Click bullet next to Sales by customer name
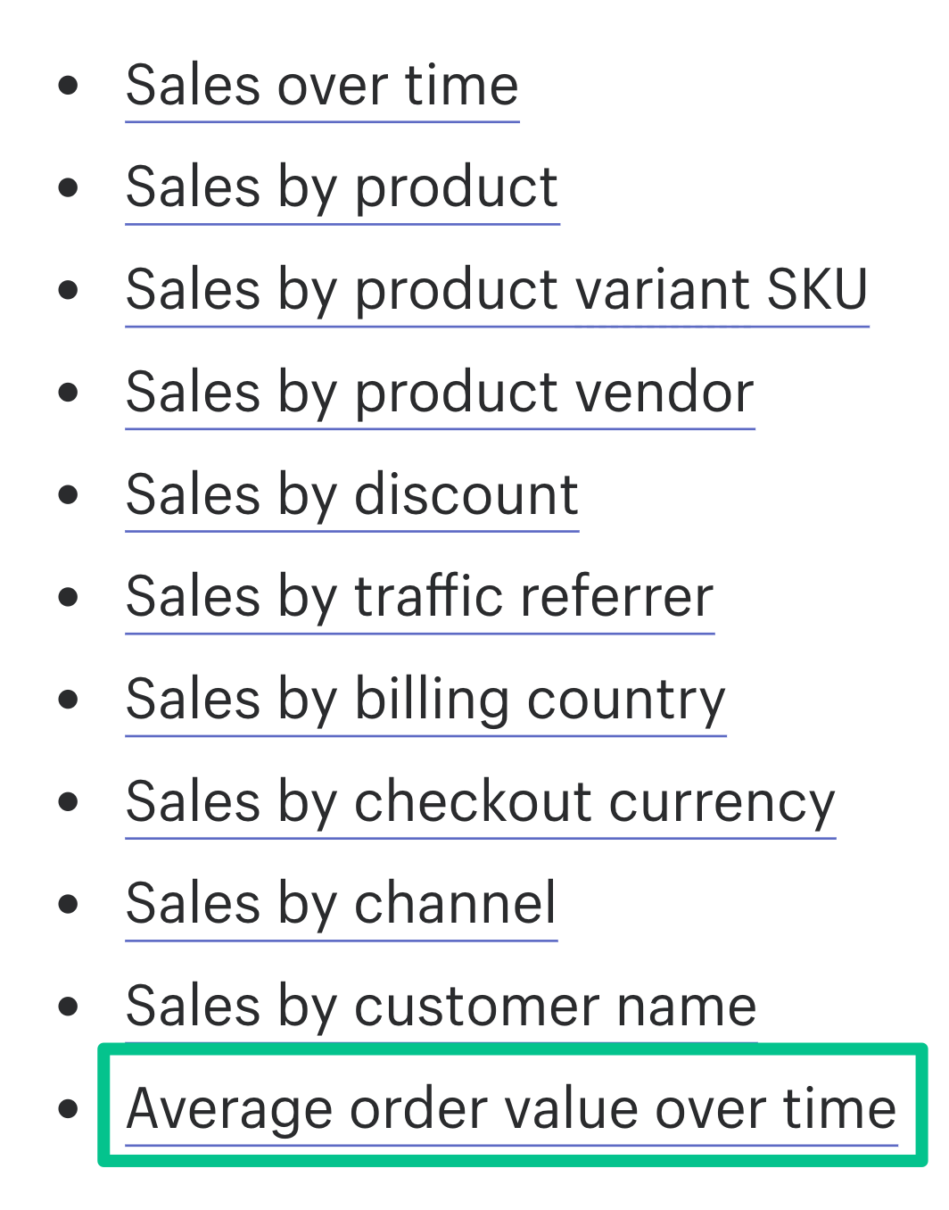This screenshot has height=1210, width=949. 68,1007
